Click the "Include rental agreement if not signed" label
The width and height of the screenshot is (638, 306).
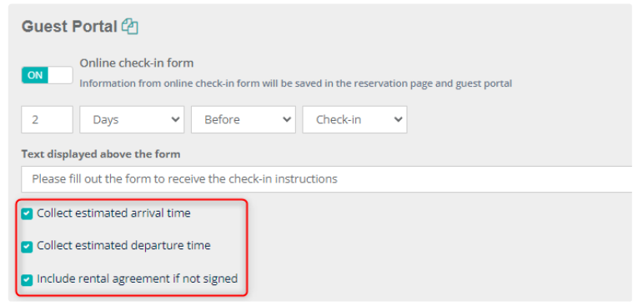137,278
